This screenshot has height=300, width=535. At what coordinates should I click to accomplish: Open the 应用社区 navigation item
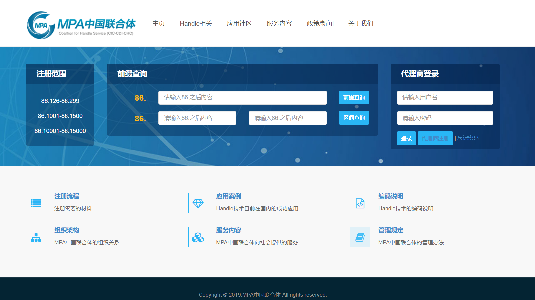tap(239, 23)
